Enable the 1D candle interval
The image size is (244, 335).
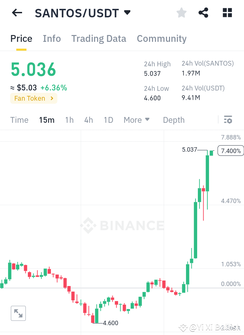[x=108, y=120]
